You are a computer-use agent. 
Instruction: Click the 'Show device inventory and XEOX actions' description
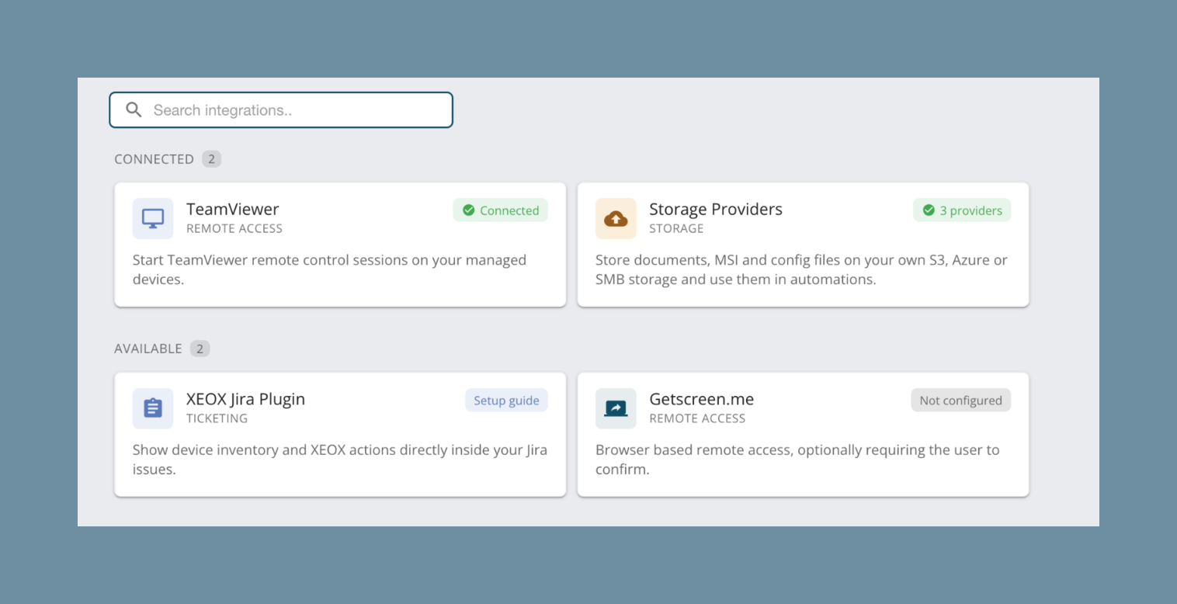click(340, 460)
